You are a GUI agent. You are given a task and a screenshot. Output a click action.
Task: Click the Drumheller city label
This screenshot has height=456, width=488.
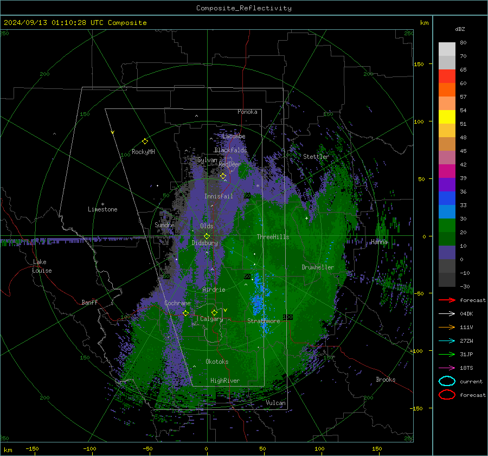[318, 267]
